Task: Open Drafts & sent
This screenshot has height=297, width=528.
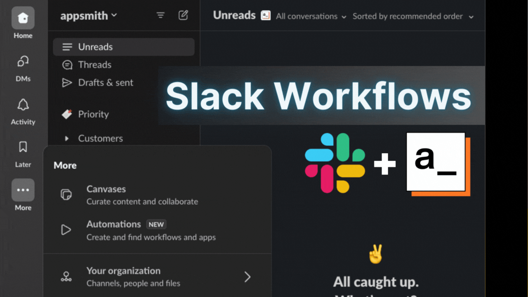Action: click(x=105, y=82)
